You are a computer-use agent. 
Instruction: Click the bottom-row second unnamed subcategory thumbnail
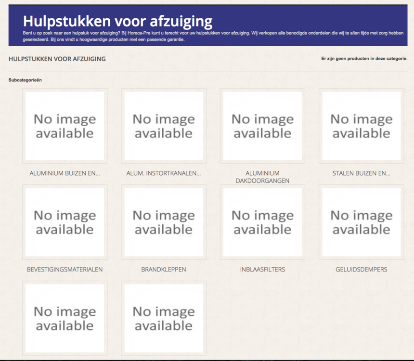point(163,318)
